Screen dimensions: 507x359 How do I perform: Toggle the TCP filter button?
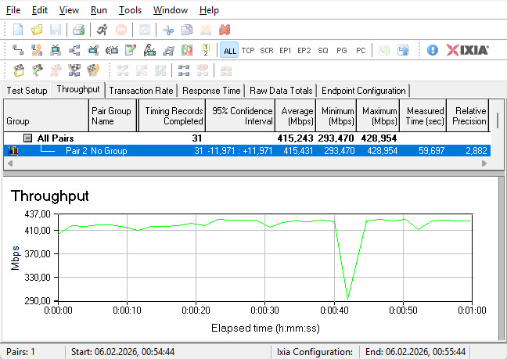pyautogui.click(x=248, y=50)
